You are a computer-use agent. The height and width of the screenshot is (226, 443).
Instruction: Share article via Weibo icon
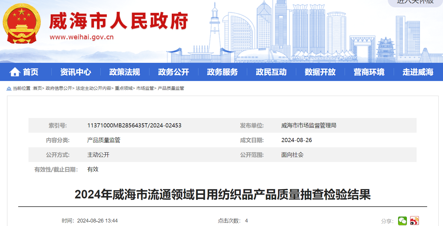click(415, 221)
